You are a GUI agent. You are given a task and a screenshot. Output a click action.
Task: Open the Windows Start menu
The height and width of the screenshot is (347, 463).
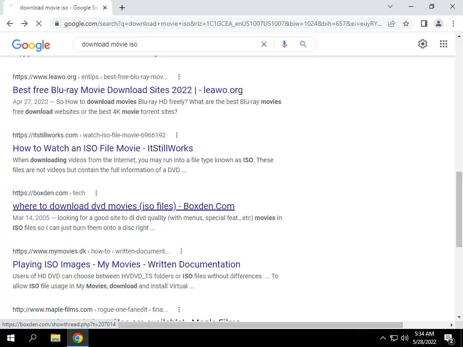[x=11, y=338]
